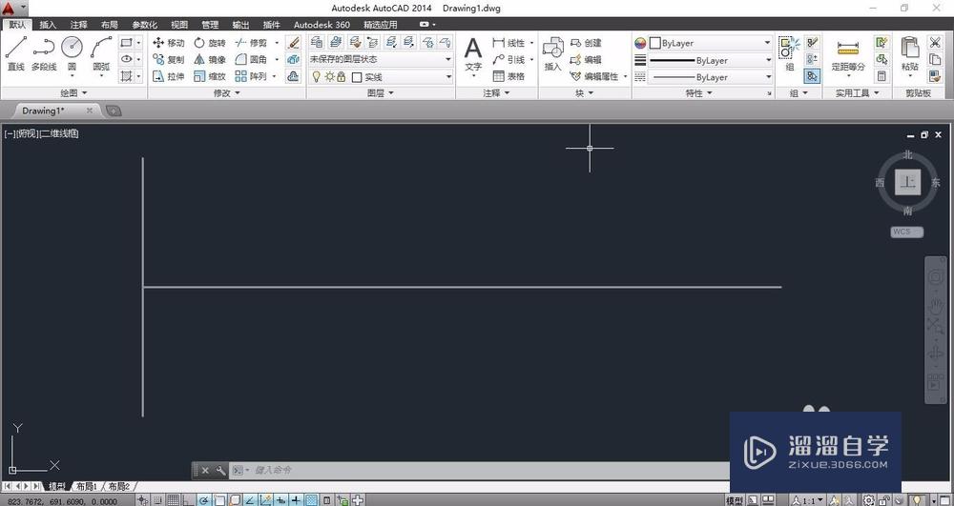Switch to the 布局1 layout tab
This screenshot has width=954, height=506.
[x=87, y=486]
